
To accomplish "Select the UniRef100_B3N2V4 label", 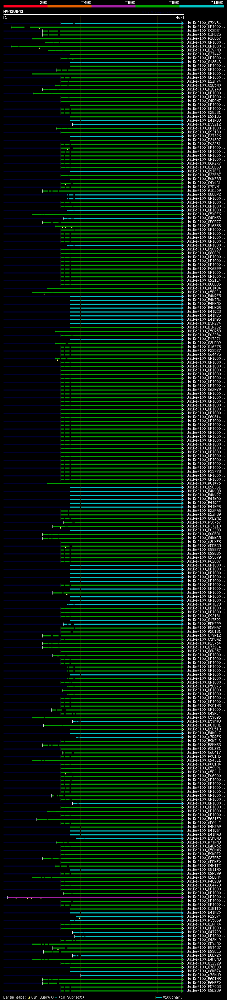I will pyautogui.click(x=203, y=324).
